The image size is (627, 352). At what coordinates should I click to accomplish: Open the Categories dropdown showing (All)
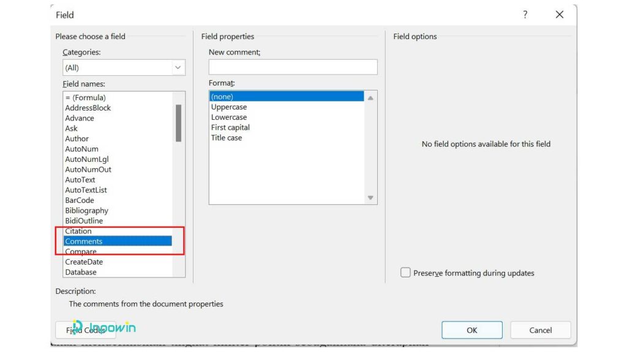(178, 67)
